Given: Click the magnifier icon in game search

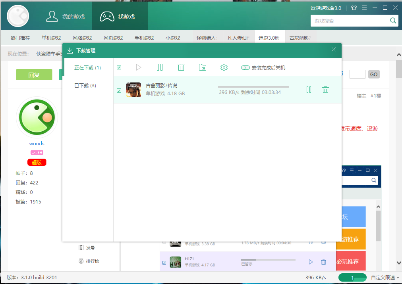Looking at the screenshot, I should [x=393, y=21].
